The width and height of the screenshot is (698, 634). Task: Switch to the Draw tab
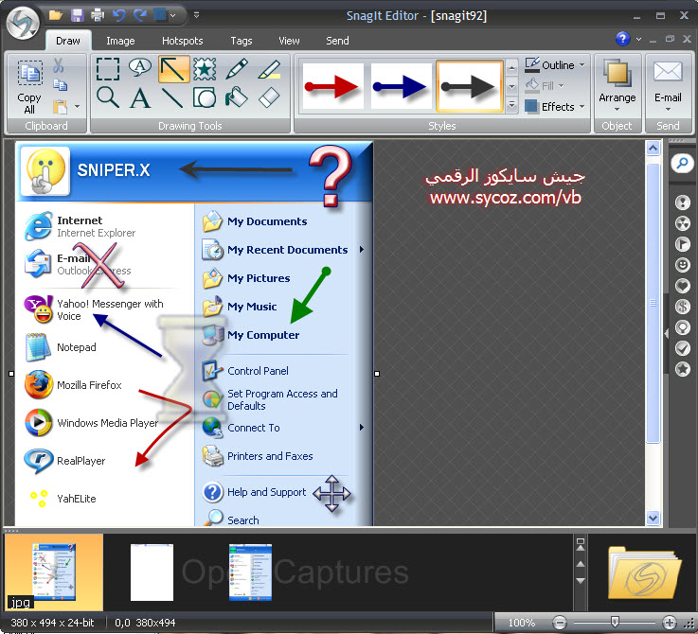[x=68, y=41]
